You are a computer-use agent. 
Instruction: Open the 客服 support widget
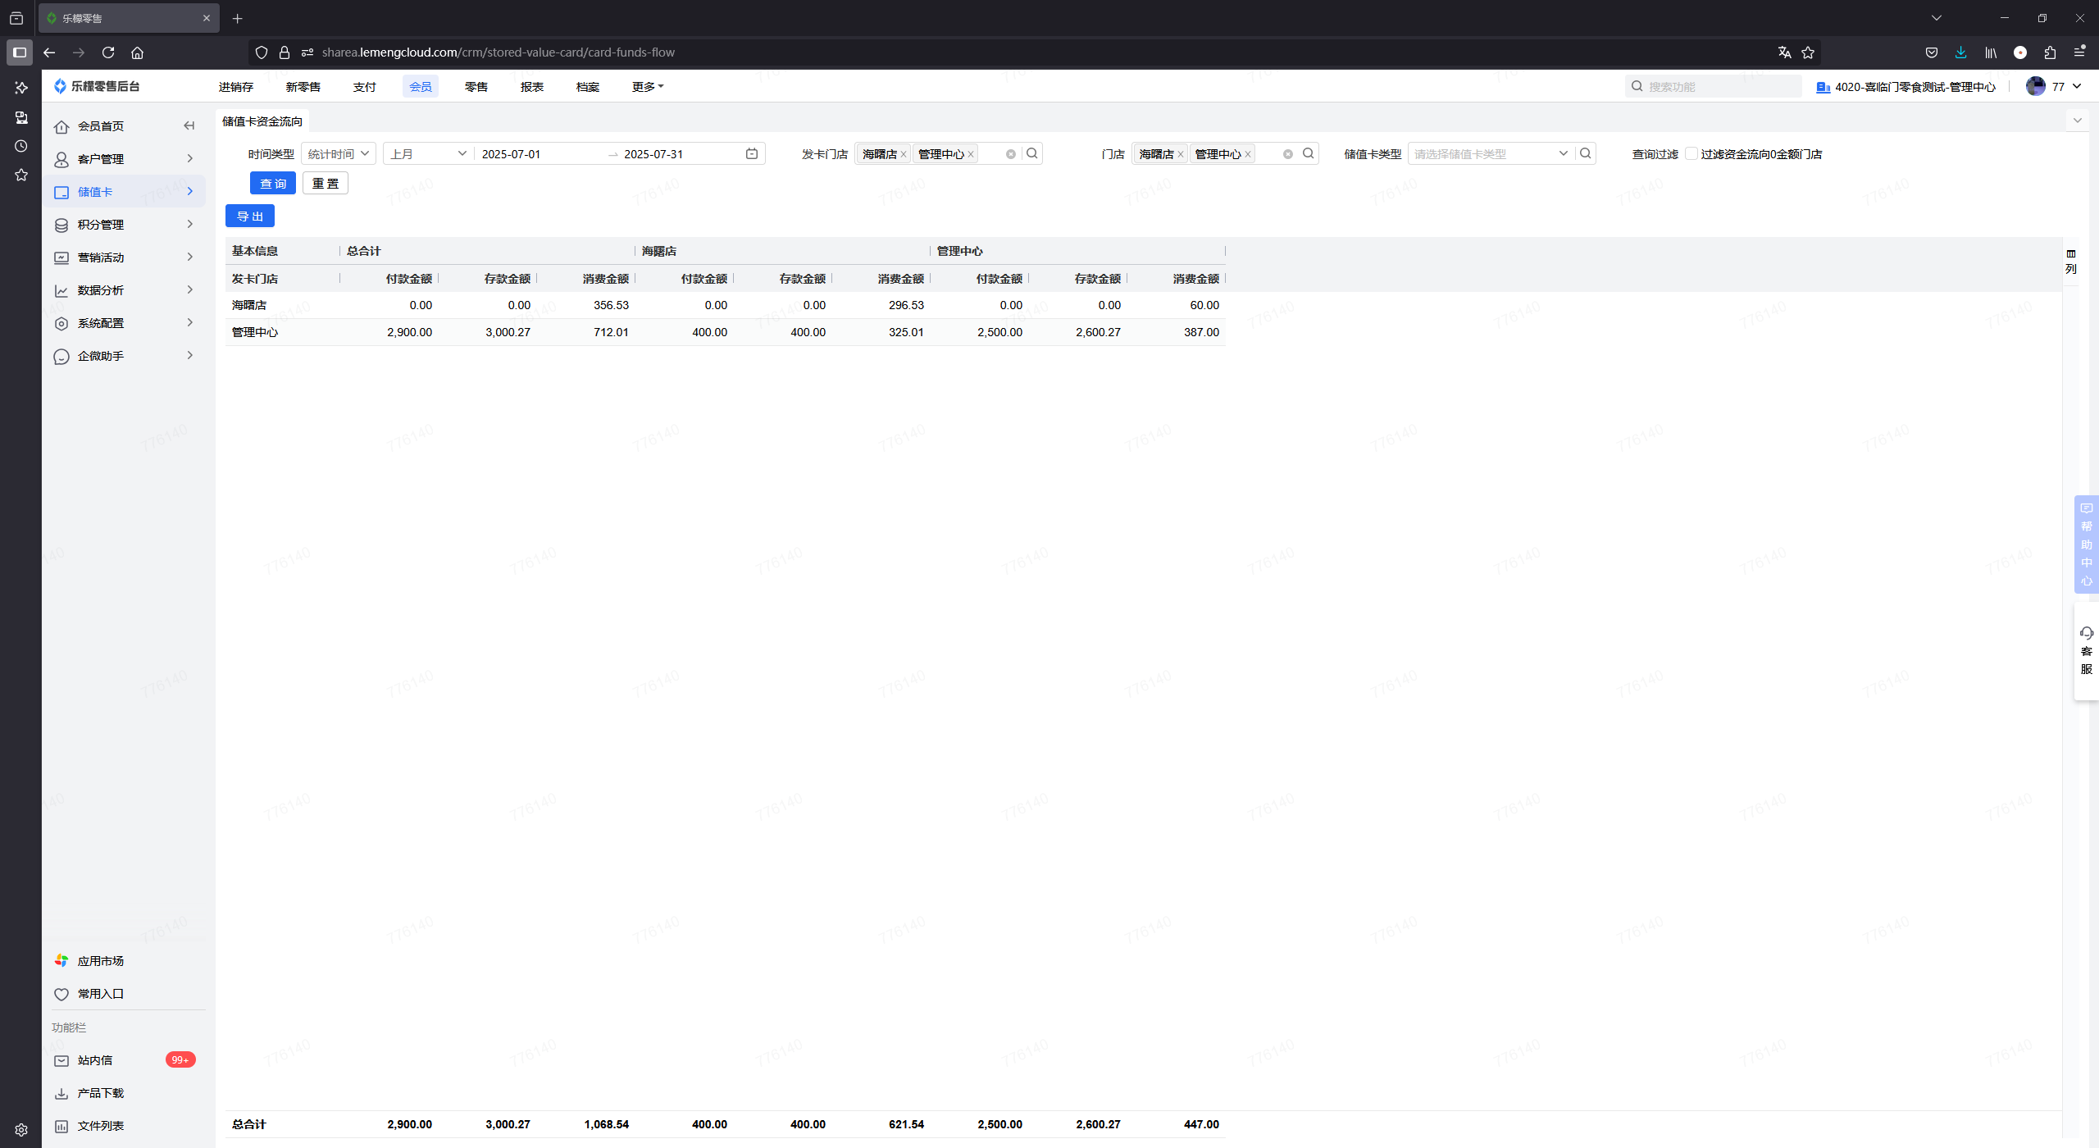pyautogui.click(x=2087, y=651)
